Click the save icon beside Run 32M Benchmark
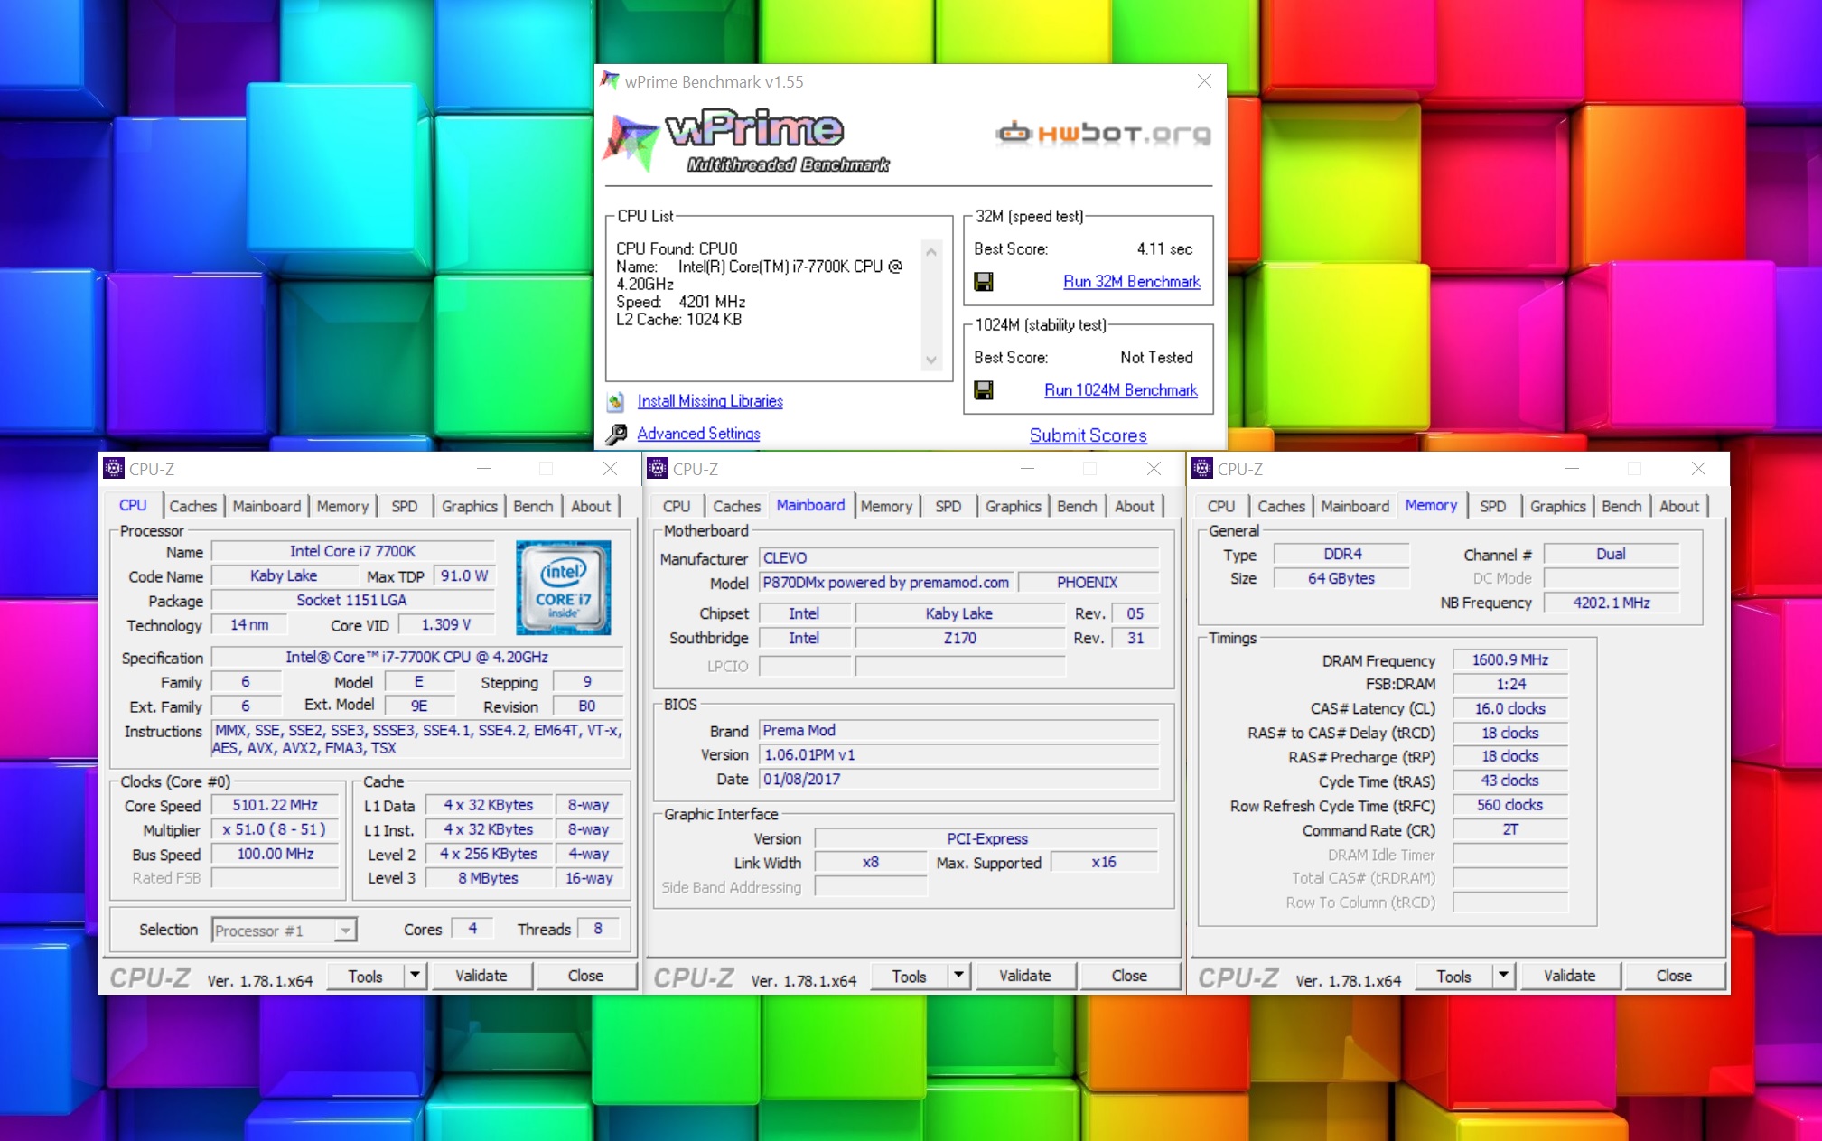This screenshot has height=1141, width=1822. pos(984,282)
